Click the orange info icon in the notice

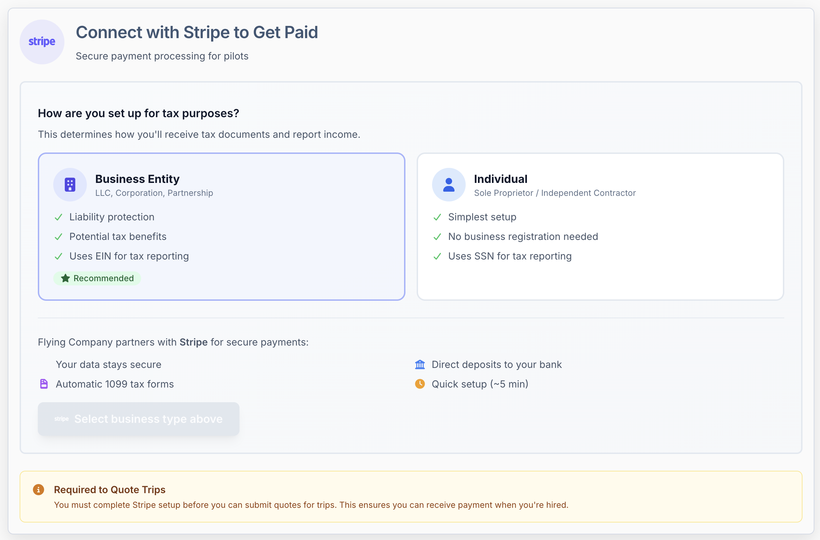(x=39, y=490)
